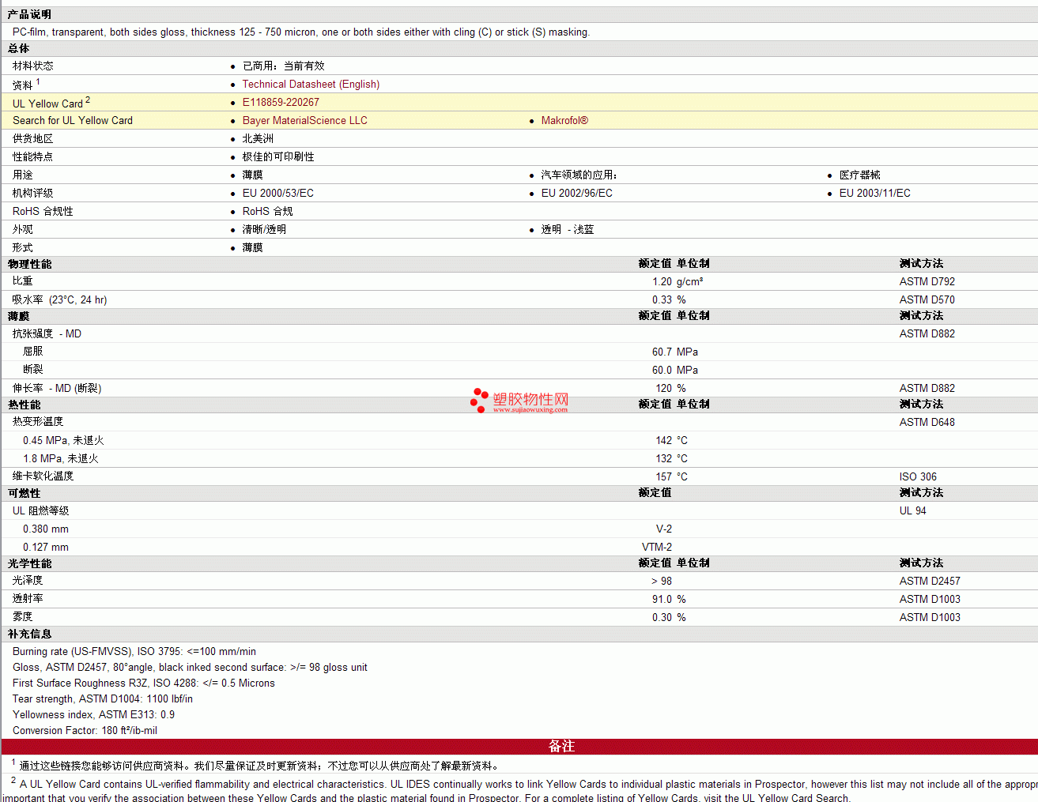
Task: Select the 光学性能 section header
Action: (x=30, y=564)
